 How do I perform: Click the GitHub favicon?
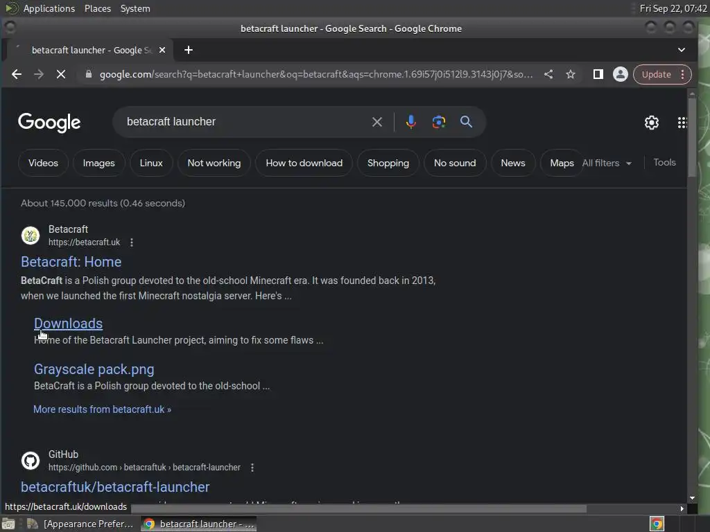coord(31,461)
